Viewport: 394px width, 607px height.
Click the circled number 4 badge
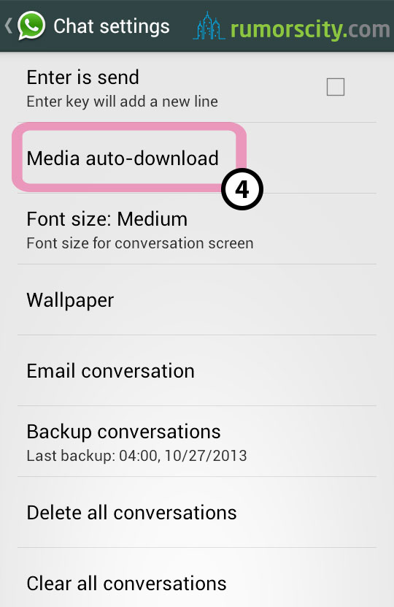point(242,189)
